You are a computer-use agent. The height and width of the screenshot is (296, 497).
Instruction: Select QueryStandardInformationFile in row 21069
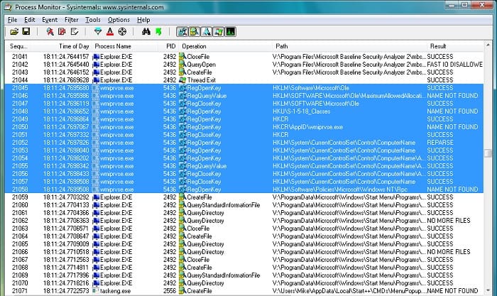coord(224,275)
